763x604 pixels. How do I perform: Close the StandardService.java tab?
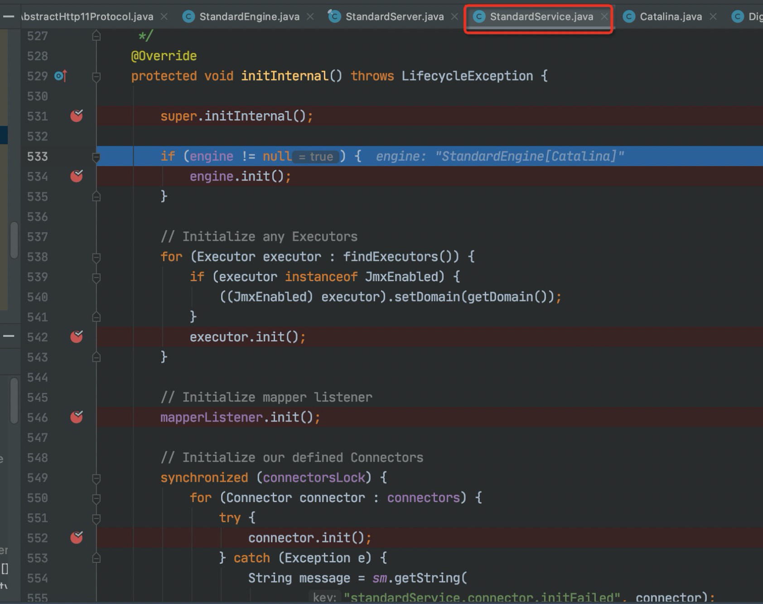click(x=604, y=17)
